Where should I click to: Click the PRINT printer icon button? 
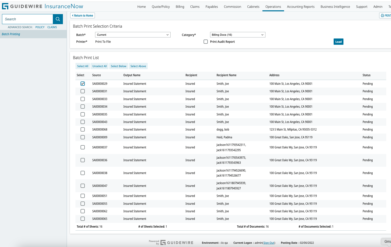385,16
